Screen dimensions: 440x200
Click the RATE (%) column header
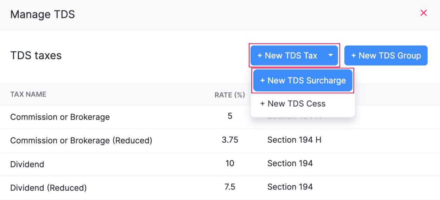click(229, 95)
